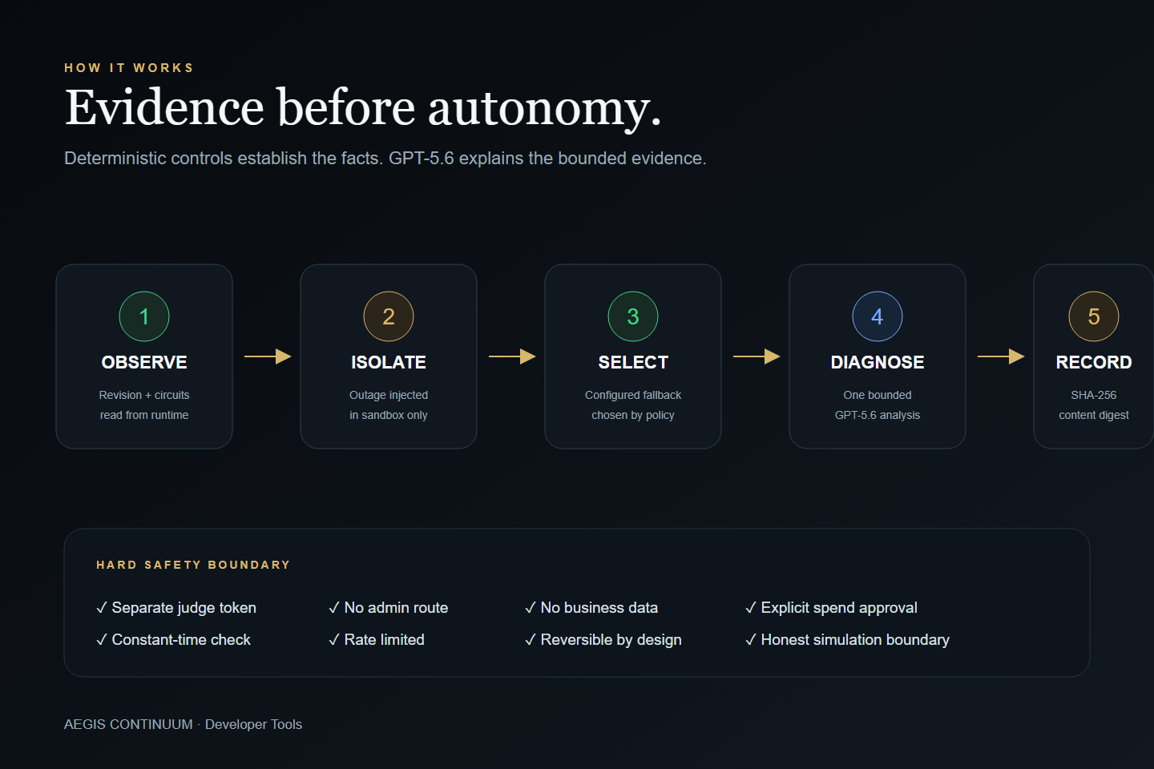Select the step 5 Record circle
Screen dimensions: 1154x769
1094,316
